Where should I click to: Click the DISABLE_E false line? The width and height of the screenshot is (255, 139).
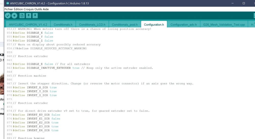(x=52, y=64)
